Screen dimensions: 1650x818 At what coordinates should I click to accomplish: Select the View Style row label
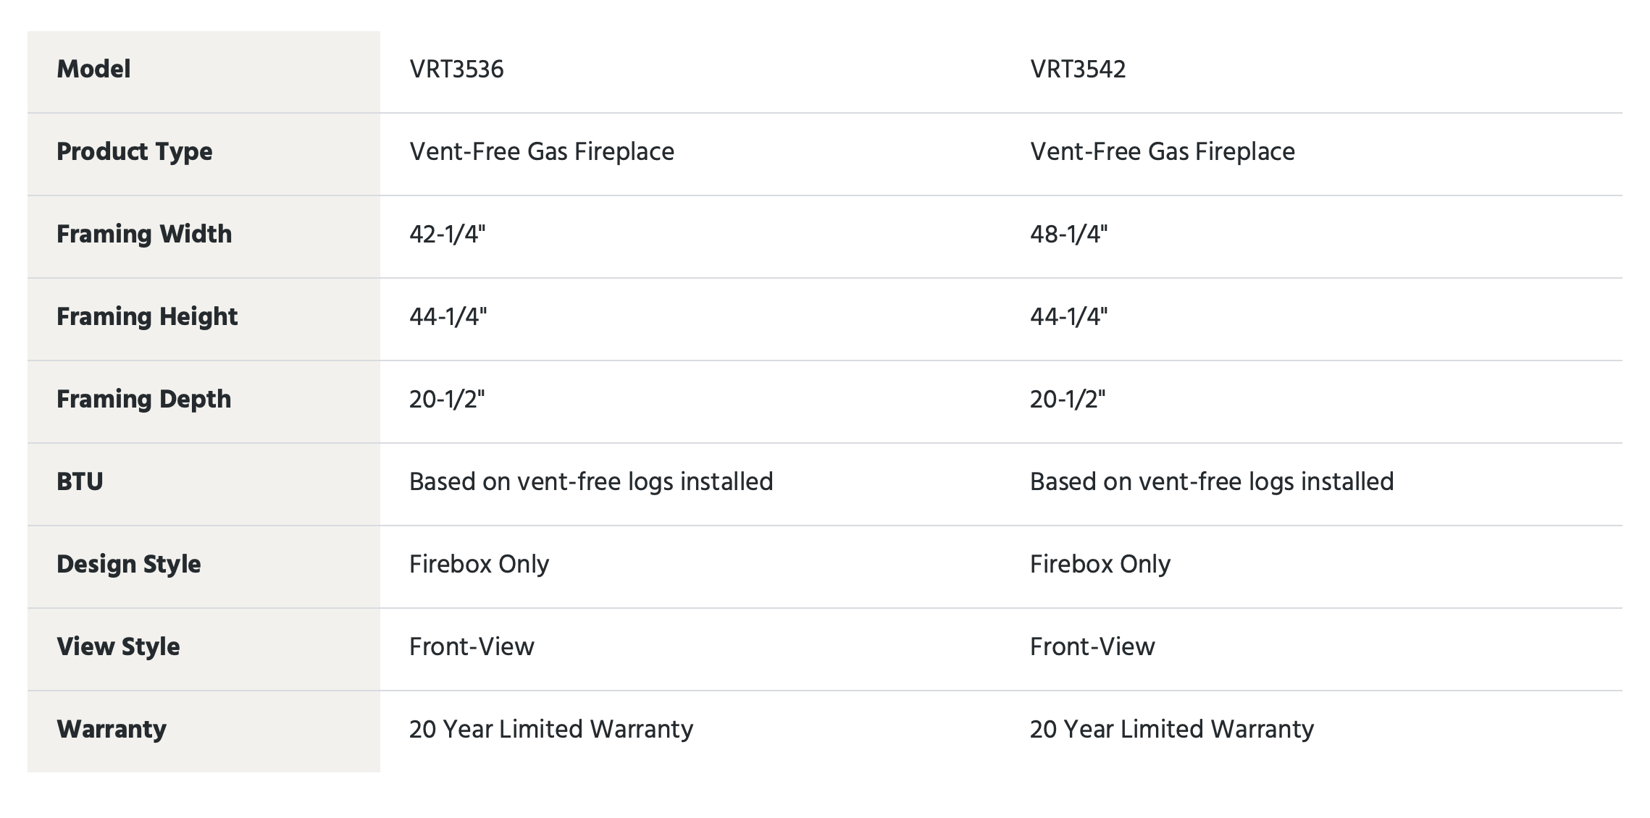[118, 647]
